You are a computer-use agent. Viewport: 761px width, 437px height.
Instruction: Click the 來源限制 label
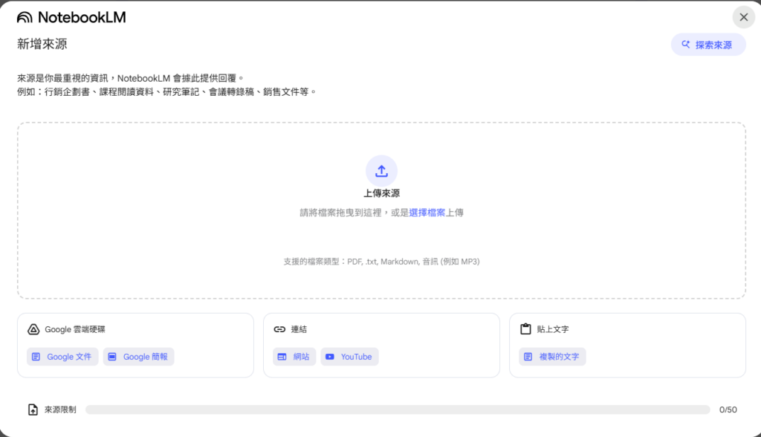point(60,410)
